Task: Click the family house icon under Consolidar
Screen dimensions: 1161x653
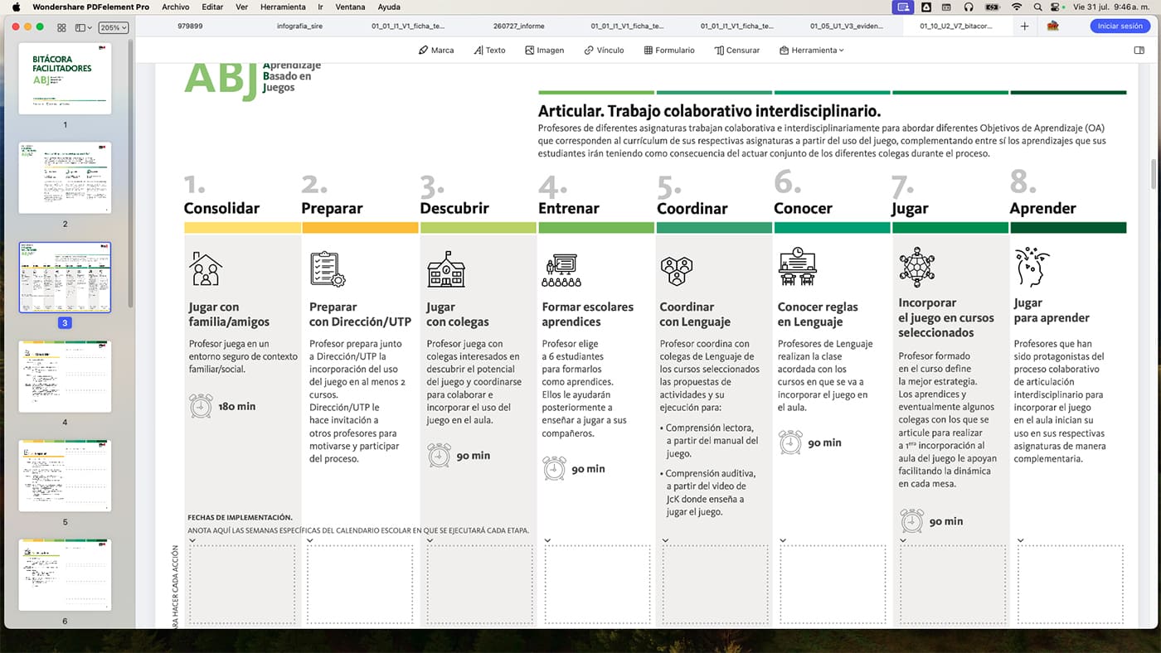Action: click(x=205, y=268)
